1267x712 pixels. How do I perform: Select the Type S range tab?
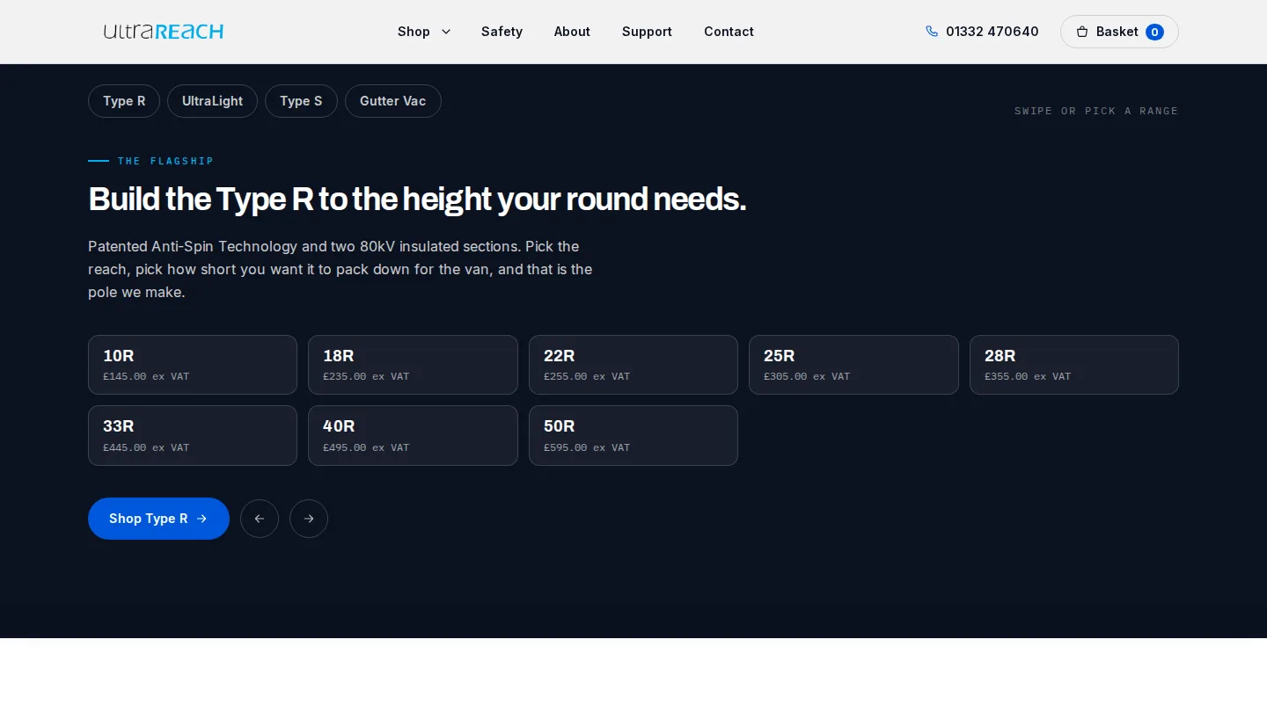301,101
